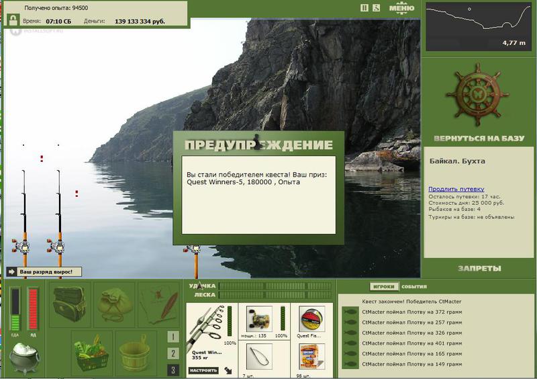
Task: Click the depth profile chart showing 4,77 m
Action: (x=479, y=27)
